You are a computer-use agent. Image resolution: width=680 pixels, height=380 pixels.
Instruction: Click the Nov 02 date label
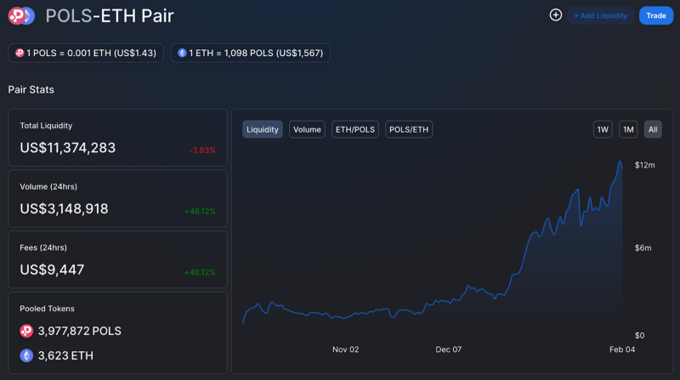coord(346,349)
